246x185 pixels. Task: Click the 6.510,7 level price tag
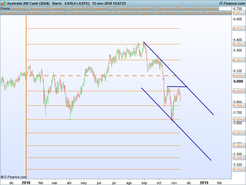tap(239, 28)
